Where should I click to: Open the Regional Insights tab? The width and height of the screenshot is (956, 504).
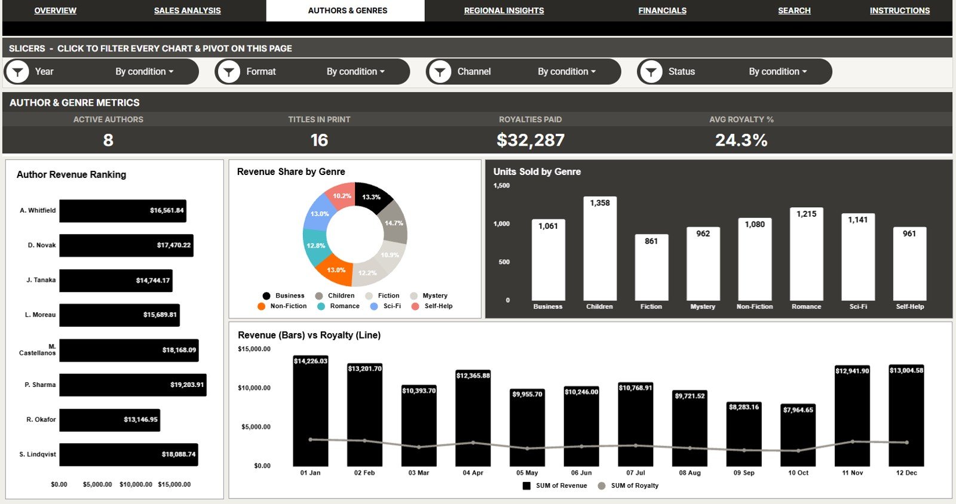[x=504, y=11]
